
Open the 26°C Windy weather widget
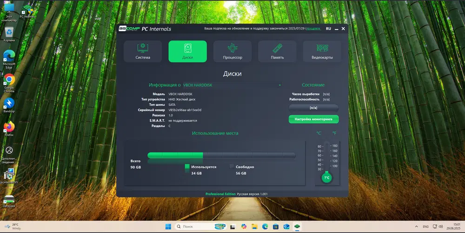coord(12,227)
